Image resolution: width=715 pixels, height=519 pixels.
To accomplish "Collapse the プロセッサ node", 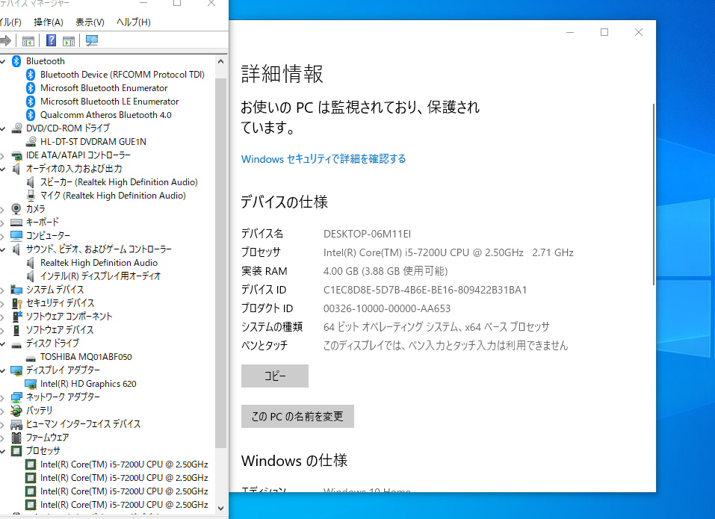I will [2, 451].
